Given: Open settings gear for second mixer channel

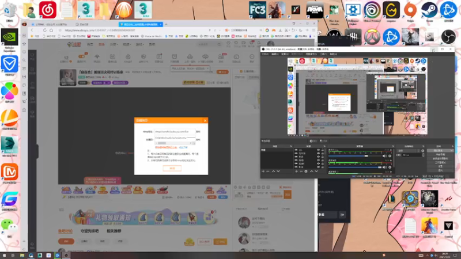Looking at the screenshot, I should click(x=390, y=167).
